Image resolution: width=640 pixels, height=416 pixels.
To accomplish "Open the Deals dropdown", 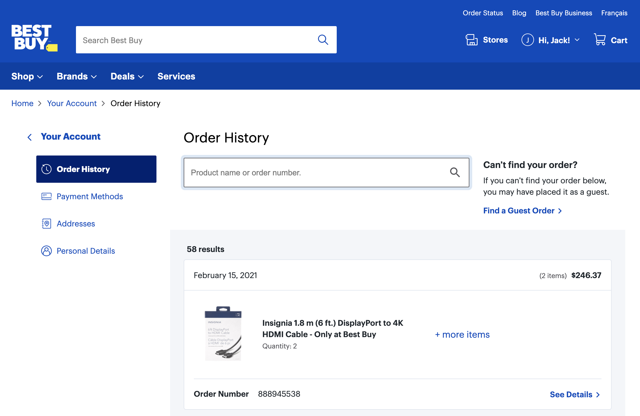I will pyautogui.click(x=127, y=76).
